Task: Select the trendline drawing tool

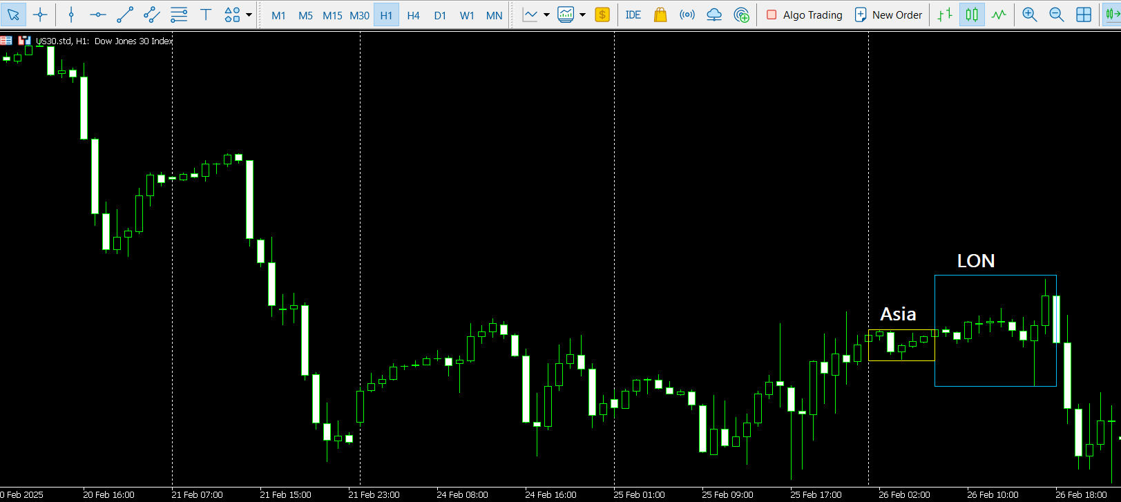Action: coord(125,15)
